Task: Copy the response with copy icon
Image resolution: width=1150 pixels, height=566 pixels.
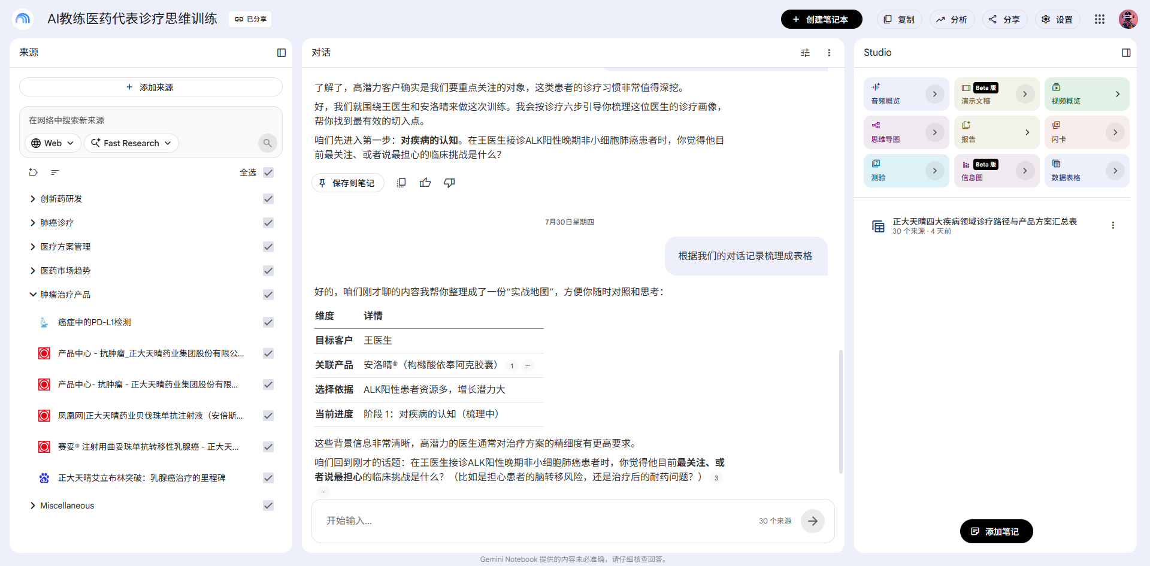Action: [401, 183]
